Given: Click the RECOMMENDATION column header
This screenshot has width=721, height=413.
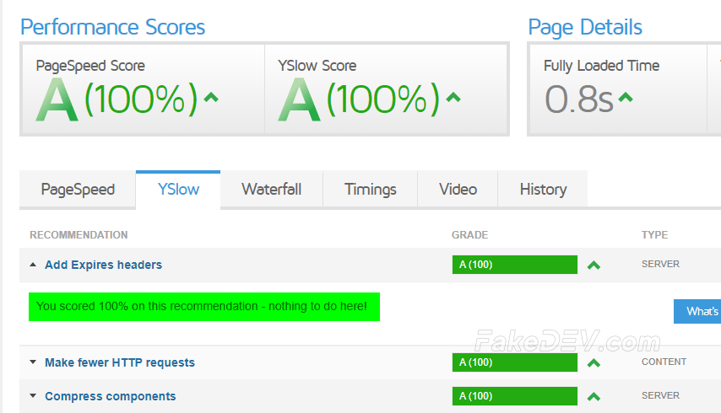Looking at the screenshot, I should click(x=79, y=235).
